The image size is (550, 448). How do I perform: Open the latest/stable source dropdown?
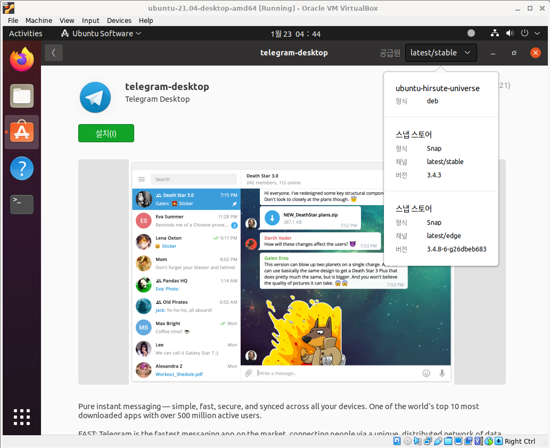(440, 53)
